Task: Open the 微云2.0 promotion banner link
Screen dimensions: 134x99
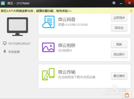Action: 36,11
